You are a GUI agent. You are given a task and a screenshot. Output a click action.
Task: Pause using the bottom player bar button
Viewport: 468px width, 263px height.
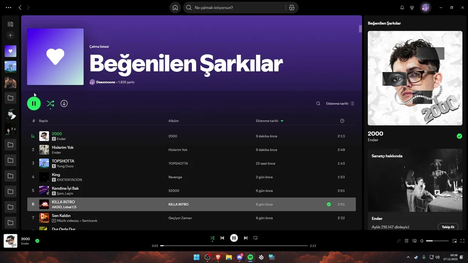(234, 238)
